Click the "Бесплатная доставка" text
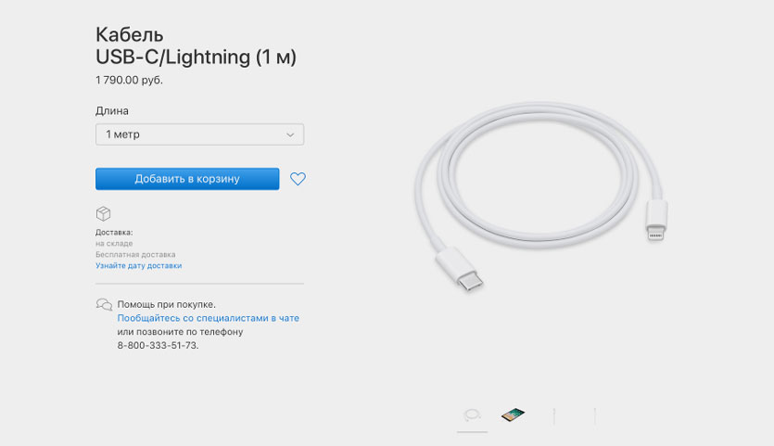 pos(135,254)
